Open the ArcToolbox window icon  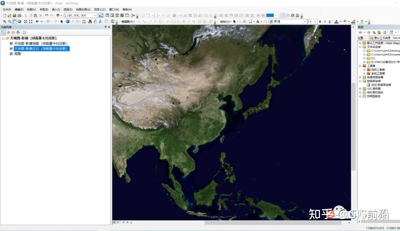(122, 16)
